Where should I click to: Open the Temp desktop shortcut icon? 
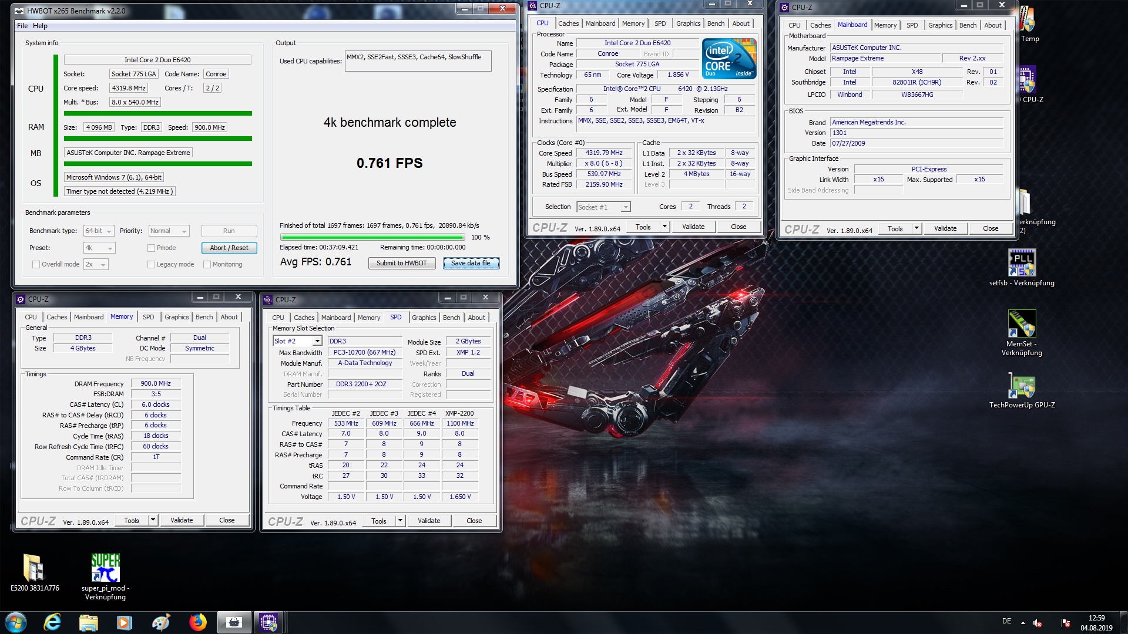click(x=1028, y=23)
